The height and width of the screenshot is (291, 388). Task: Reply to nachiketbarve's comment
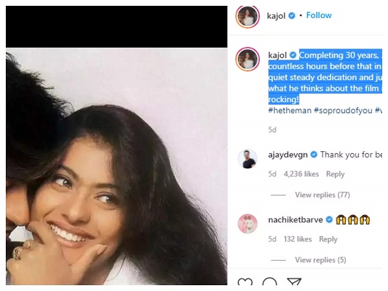pos(328,239)
